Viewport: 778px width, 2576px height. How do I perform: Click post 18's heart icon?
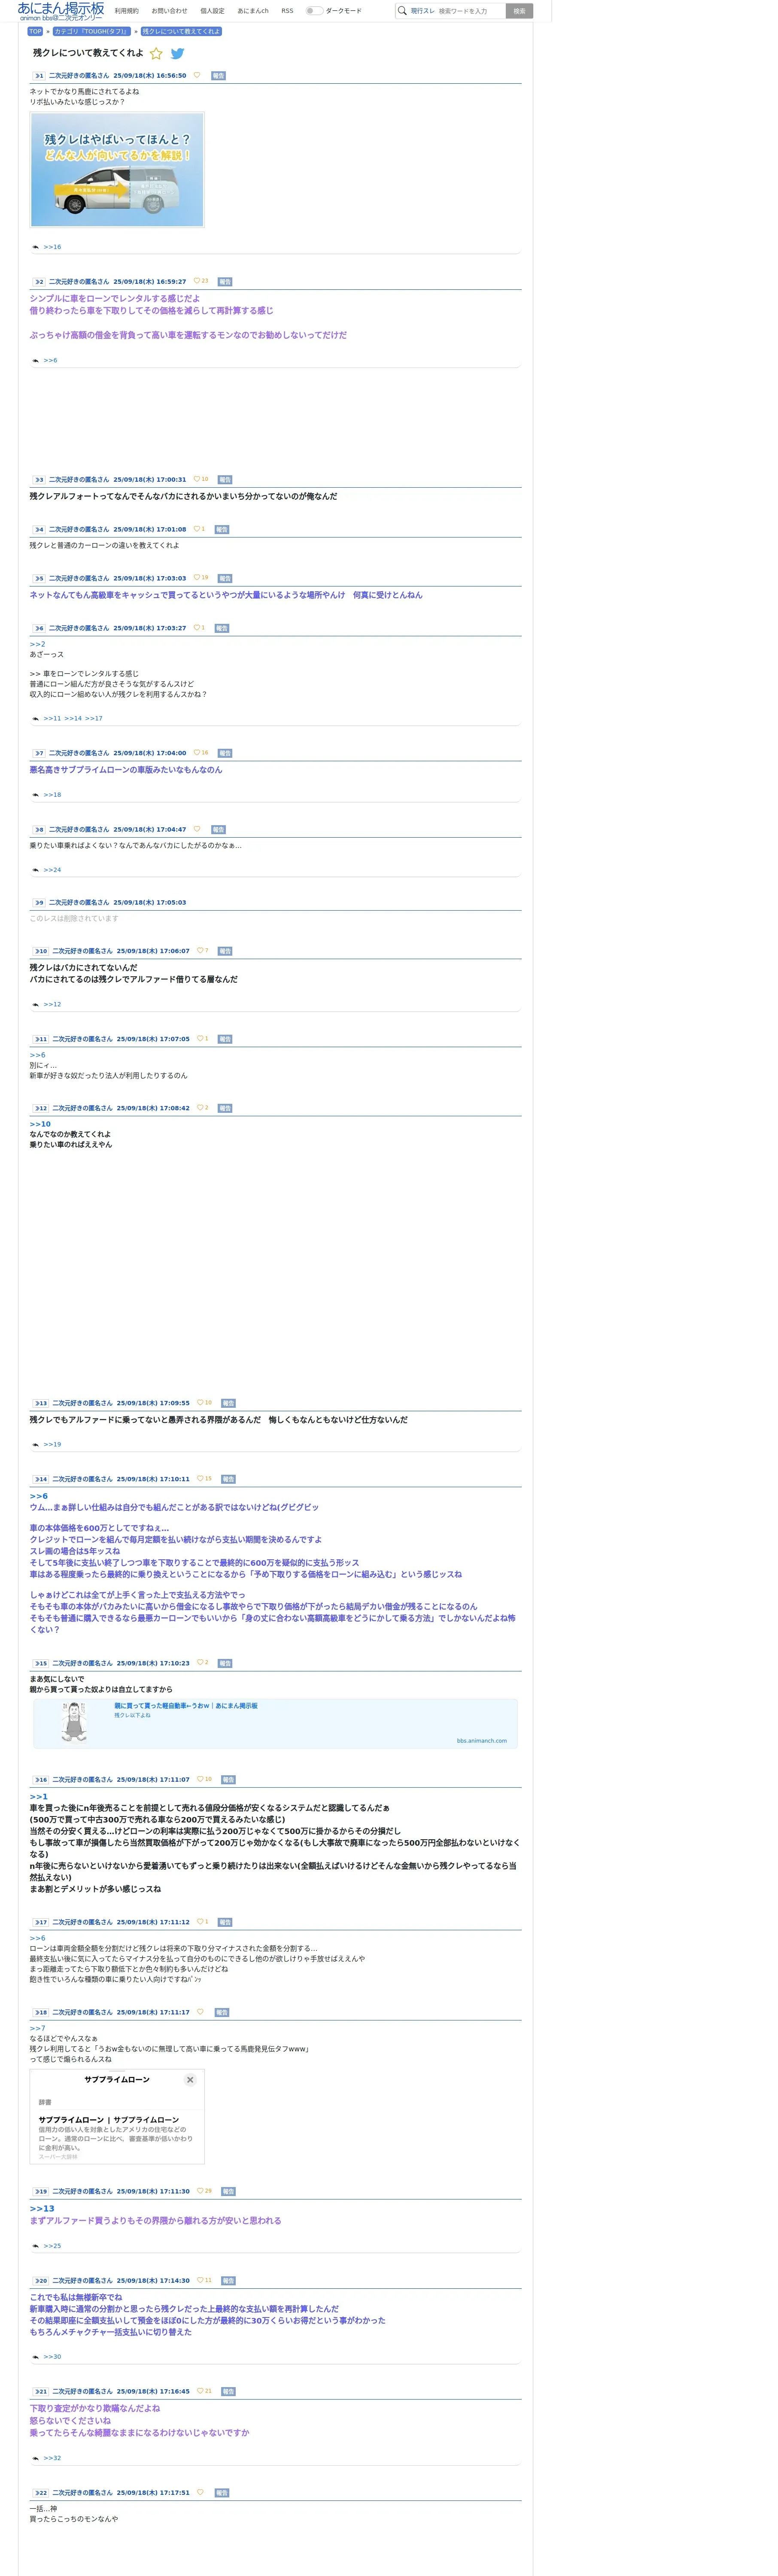[200, 2012]
